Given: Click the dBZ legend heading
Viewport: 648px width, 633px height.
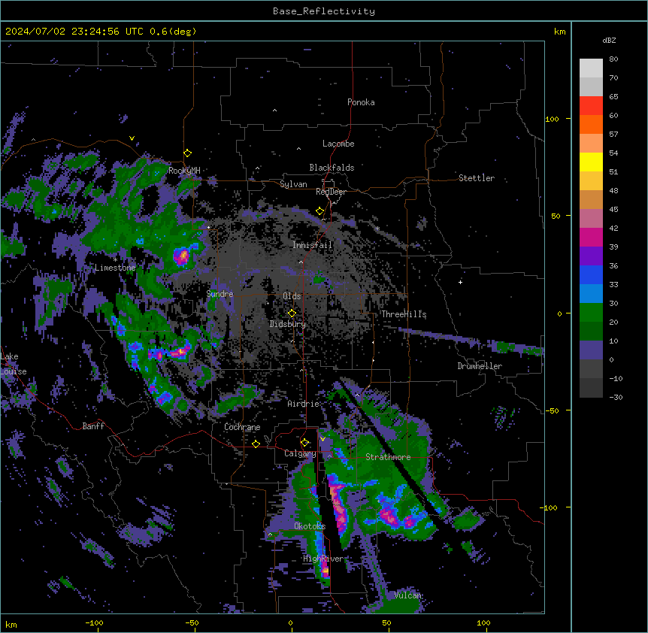Looking at the screenshot, I should click(x=609, y=41).
